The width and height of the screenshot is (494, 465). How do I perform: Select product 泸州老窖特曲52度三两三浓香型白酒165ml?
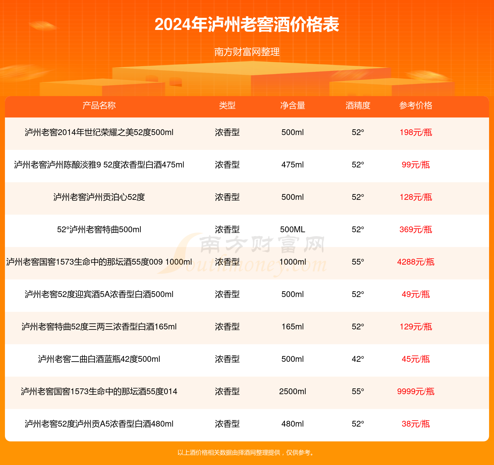[x=99, y=327]
